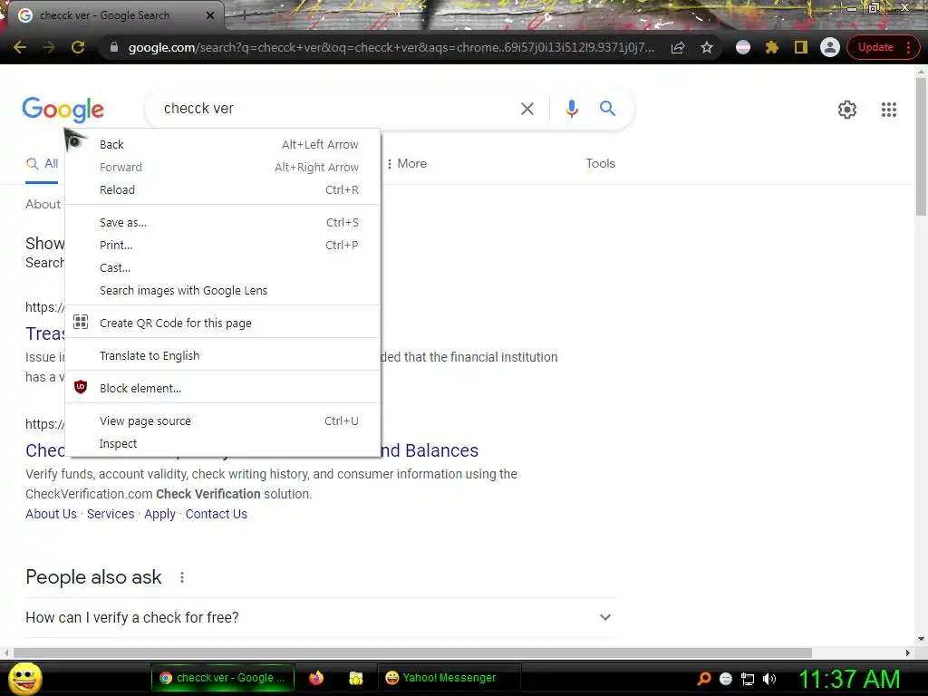928x696 pixels.
Task: Choose View page source
Action: click(222, 420)
